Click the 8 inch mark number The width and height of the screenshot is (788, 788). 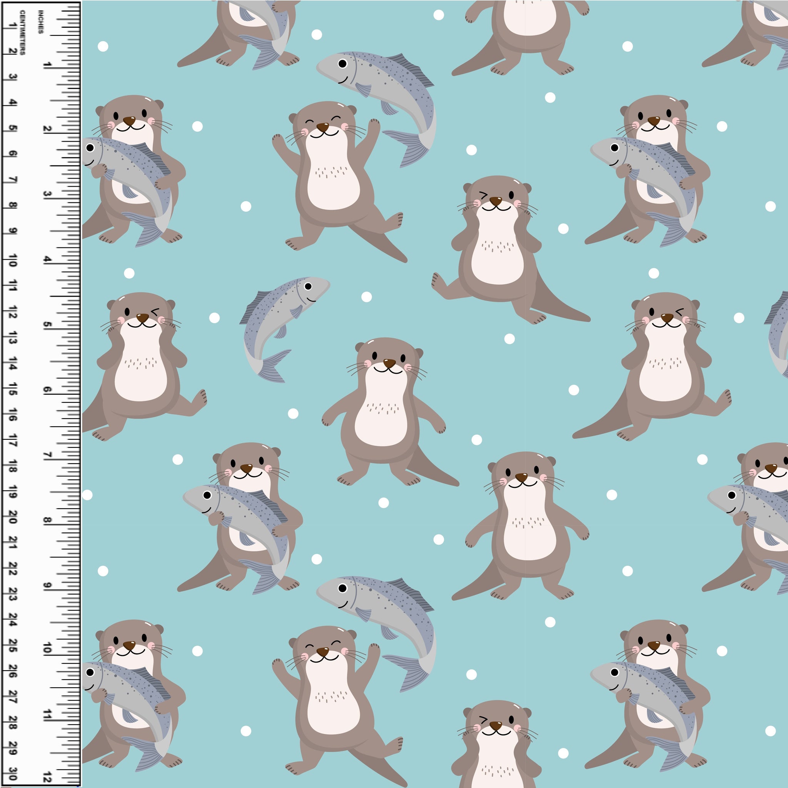point(47,520)
